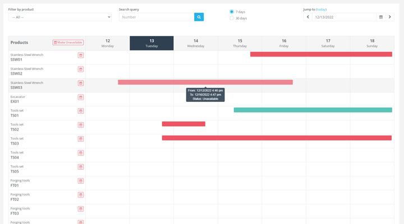The width and height of the screenshot is (404, 224).
Task: Open the Filter by product dropdown
Action: [60, 17]
